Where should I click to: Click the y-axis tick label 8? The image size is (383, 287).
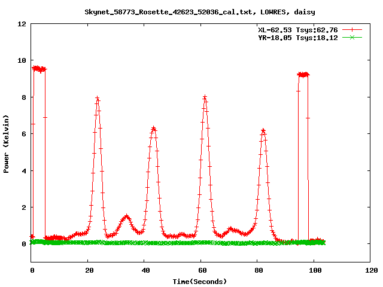pos(24,97)
